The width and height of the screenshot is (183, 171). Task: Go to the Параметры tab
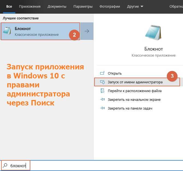click(83, 7)
